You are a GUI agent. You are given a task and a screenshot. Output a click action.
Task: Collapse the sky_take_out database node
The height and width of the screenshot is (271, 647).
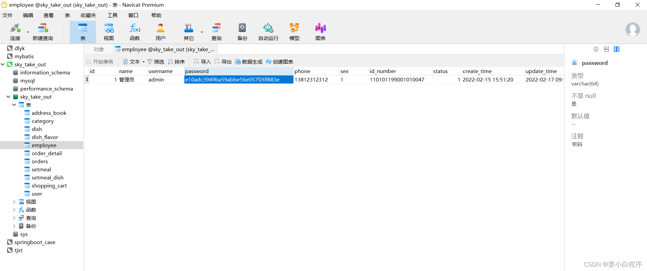click(x=8, y=97)
